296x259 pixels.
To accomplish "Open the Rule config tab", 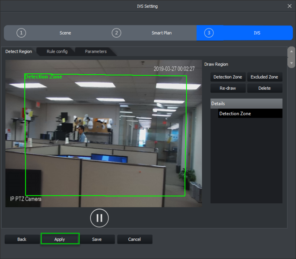I will coord(57,51).
